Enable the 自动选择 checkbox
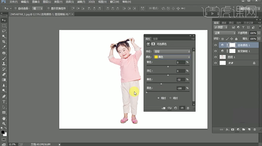This screenshot has height=146, width=262. click(15, 8)
